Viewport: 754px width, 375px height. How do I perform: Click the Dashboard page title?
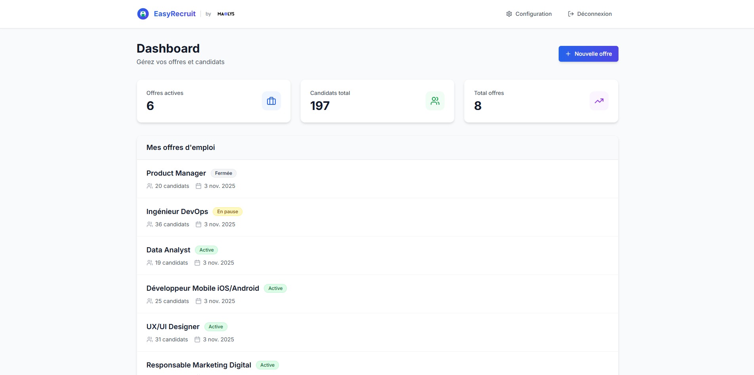pyautogui.click(x=168, y=48)
